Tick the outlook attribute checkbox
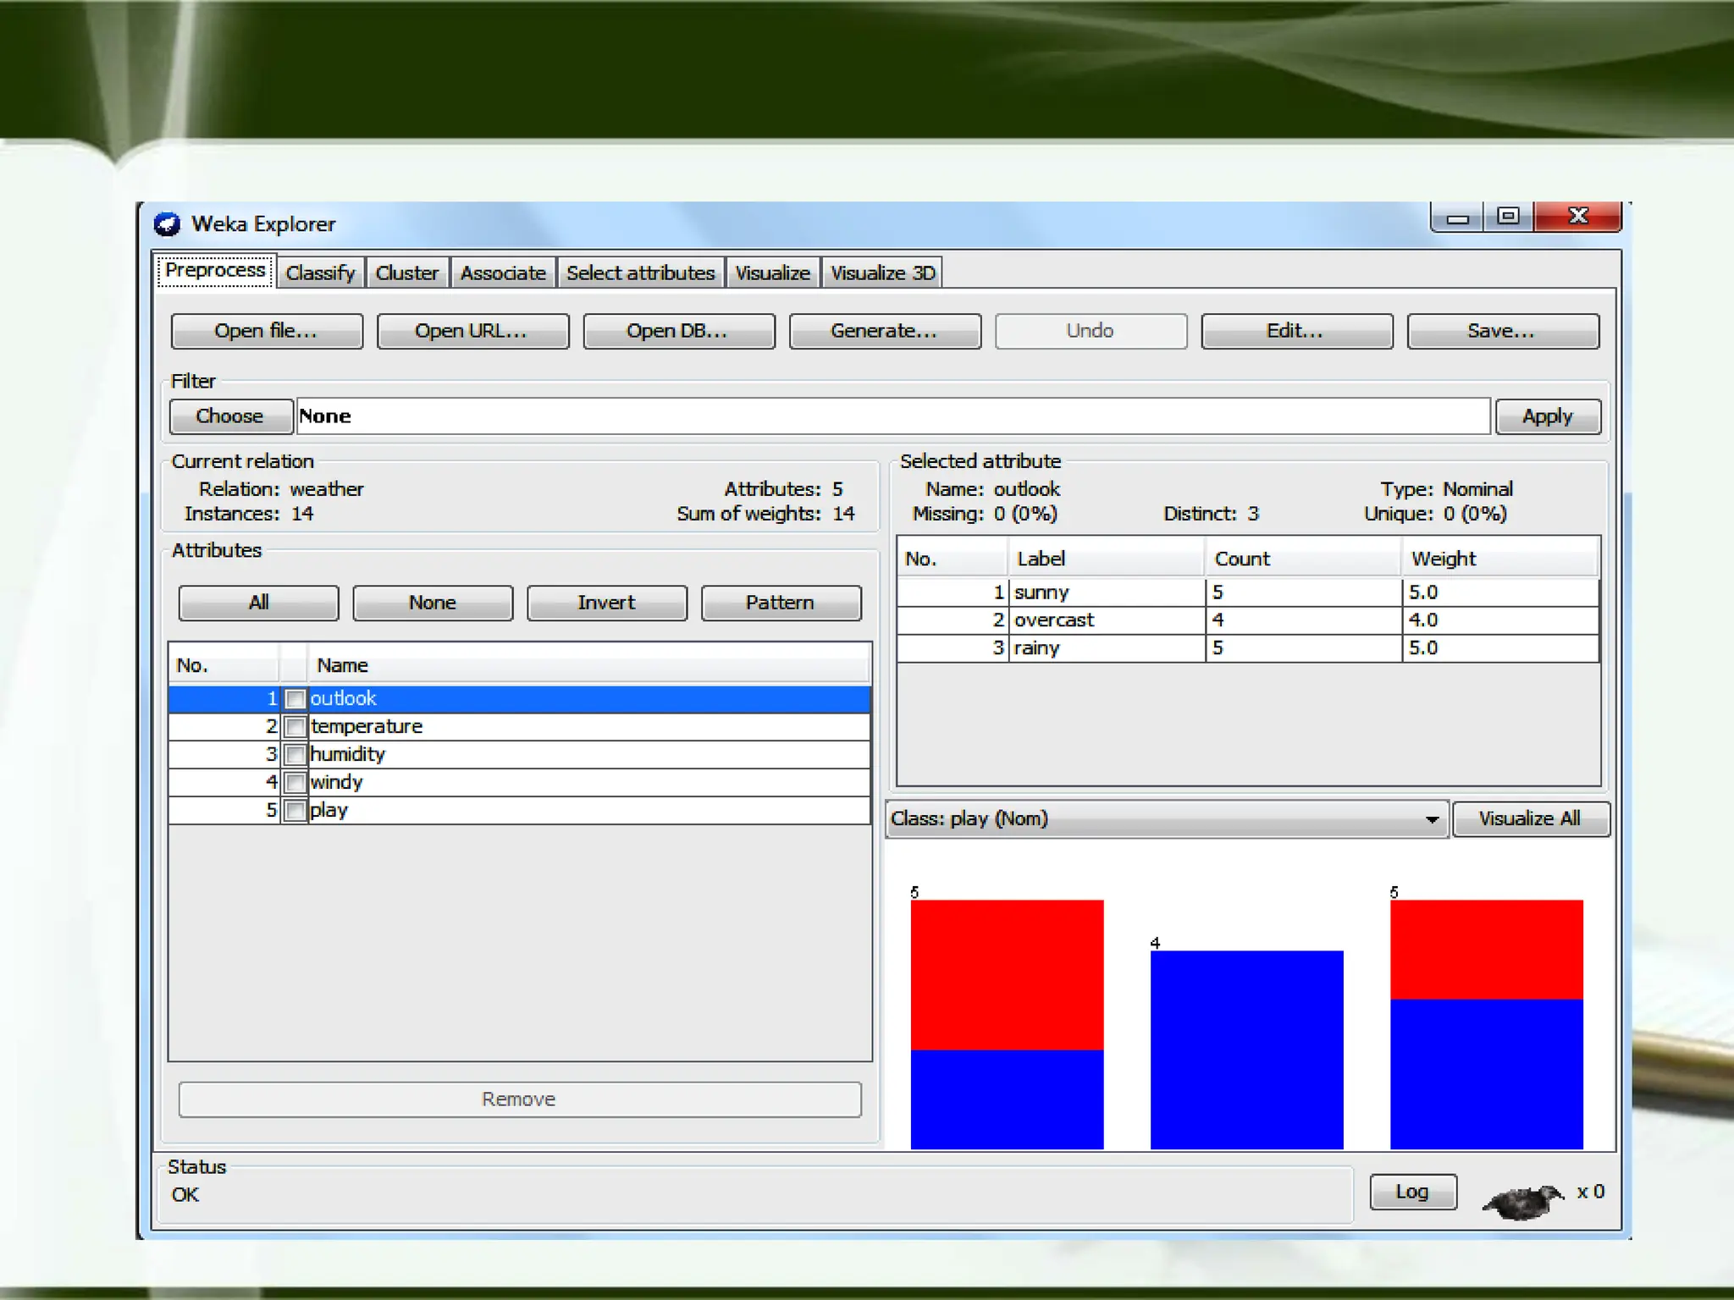The image size is (1734, 1300). pos(295,699)
